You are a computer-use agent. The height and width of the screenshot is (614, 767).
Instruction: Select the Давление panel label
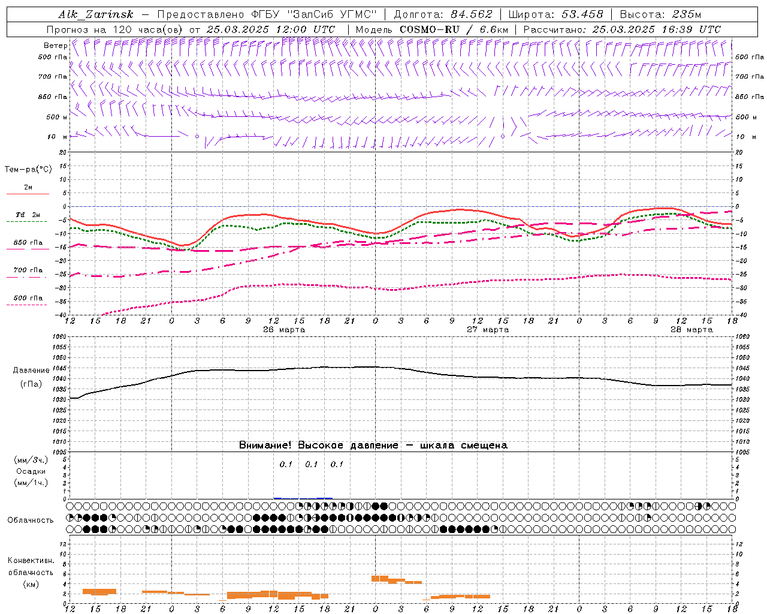(x=31, y=371)
